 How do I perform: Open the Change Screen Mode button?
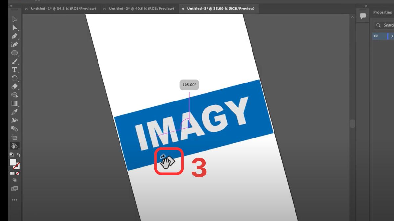(x=14, y=189)
